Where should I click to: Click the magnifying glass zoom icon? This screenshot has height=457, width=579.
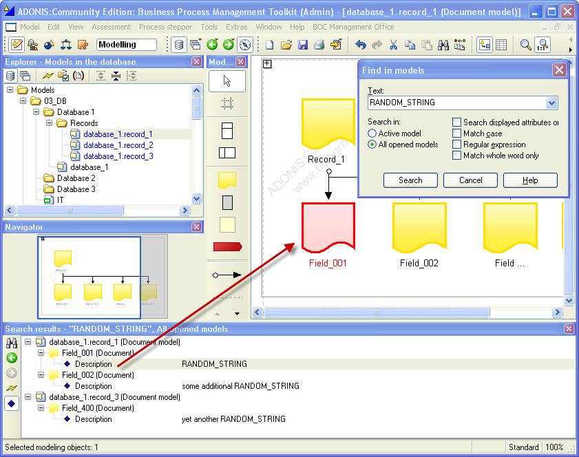pos(525,45)
